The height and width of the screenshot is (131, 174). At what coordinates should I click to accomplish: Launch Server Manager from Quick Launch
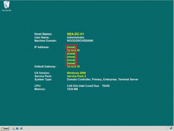pyautogui.click(x=13, y=128)
